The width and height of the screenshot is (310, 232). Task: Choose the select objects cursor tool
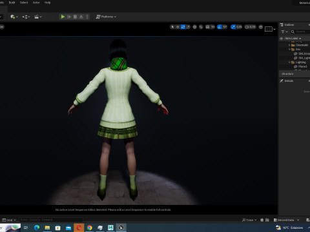click(x=172, y=27)
